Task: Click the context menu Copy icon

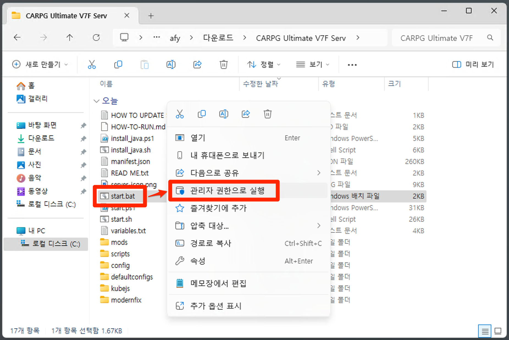Action: click(x=202, y=114)
